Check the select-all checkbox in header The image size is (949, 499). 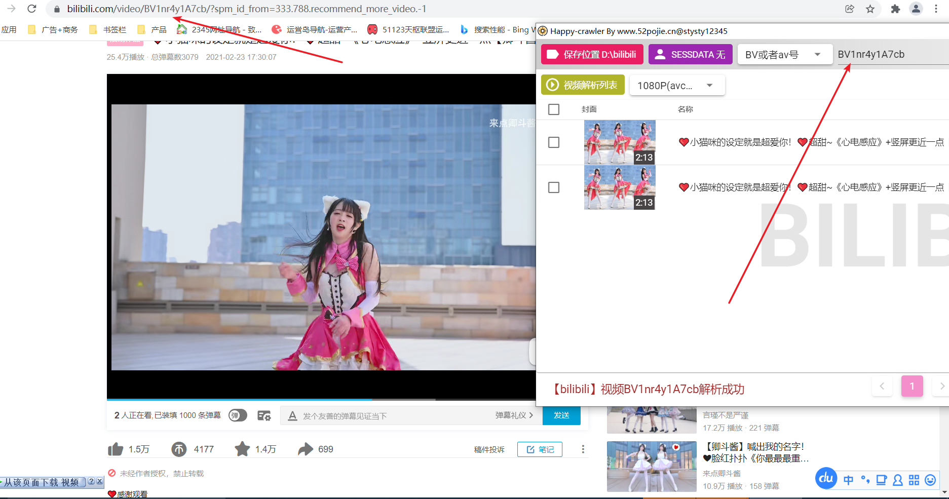pyautogui.click(x=554, y=109)
